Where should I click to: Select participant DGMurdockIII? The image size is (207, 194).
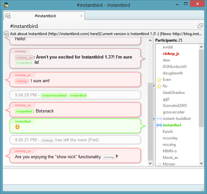click(177, 67)
